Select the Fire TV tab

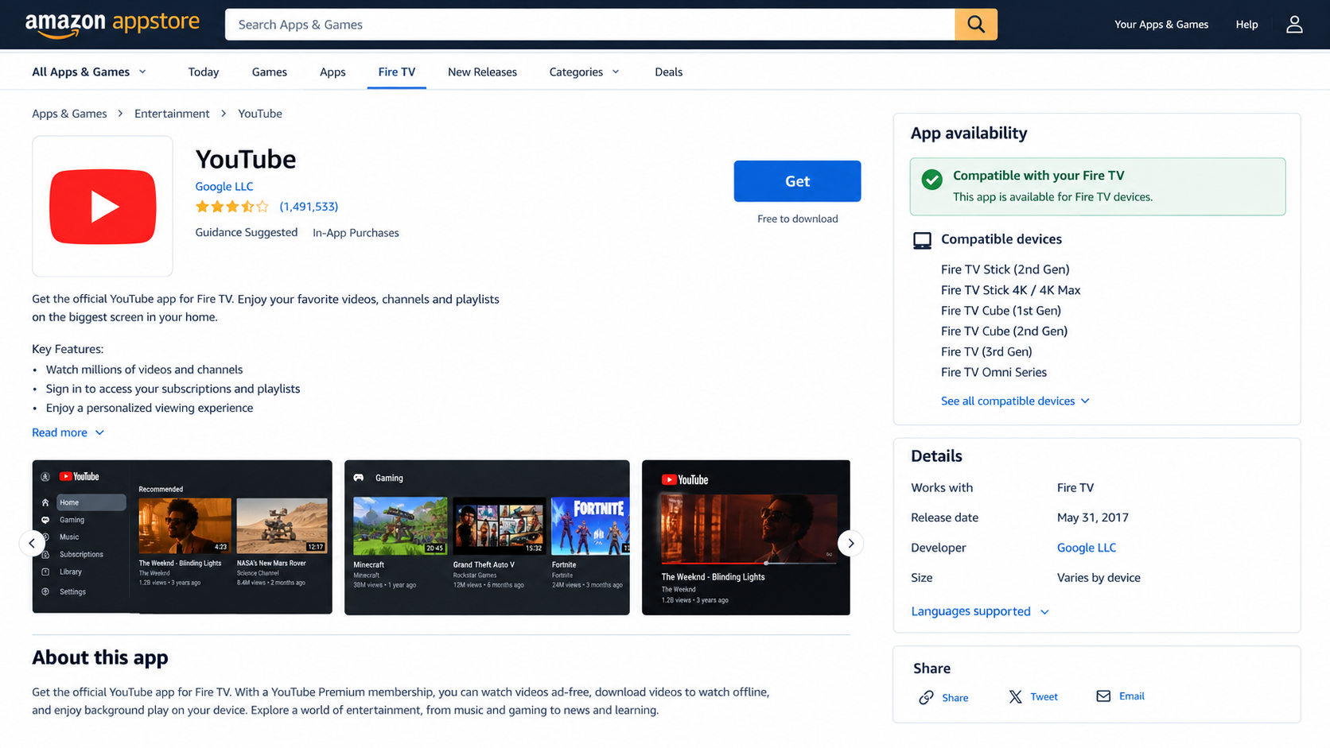click(397, 72)
